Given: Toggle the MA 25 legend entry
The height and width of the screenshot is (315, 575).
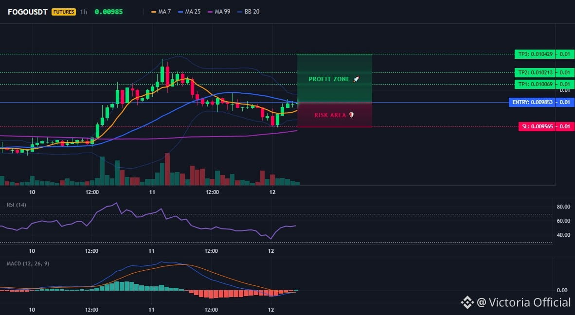Looking at the screenshot, I should (x=189, y=12).
